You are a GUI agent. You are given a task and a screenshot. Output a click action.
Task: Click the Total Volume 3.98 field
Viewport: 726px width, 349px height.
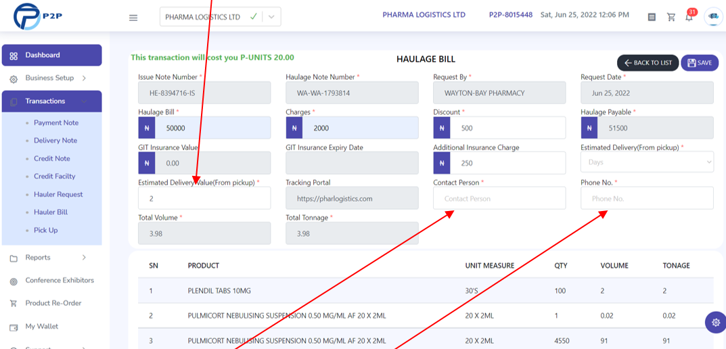[x=204, y=233]
